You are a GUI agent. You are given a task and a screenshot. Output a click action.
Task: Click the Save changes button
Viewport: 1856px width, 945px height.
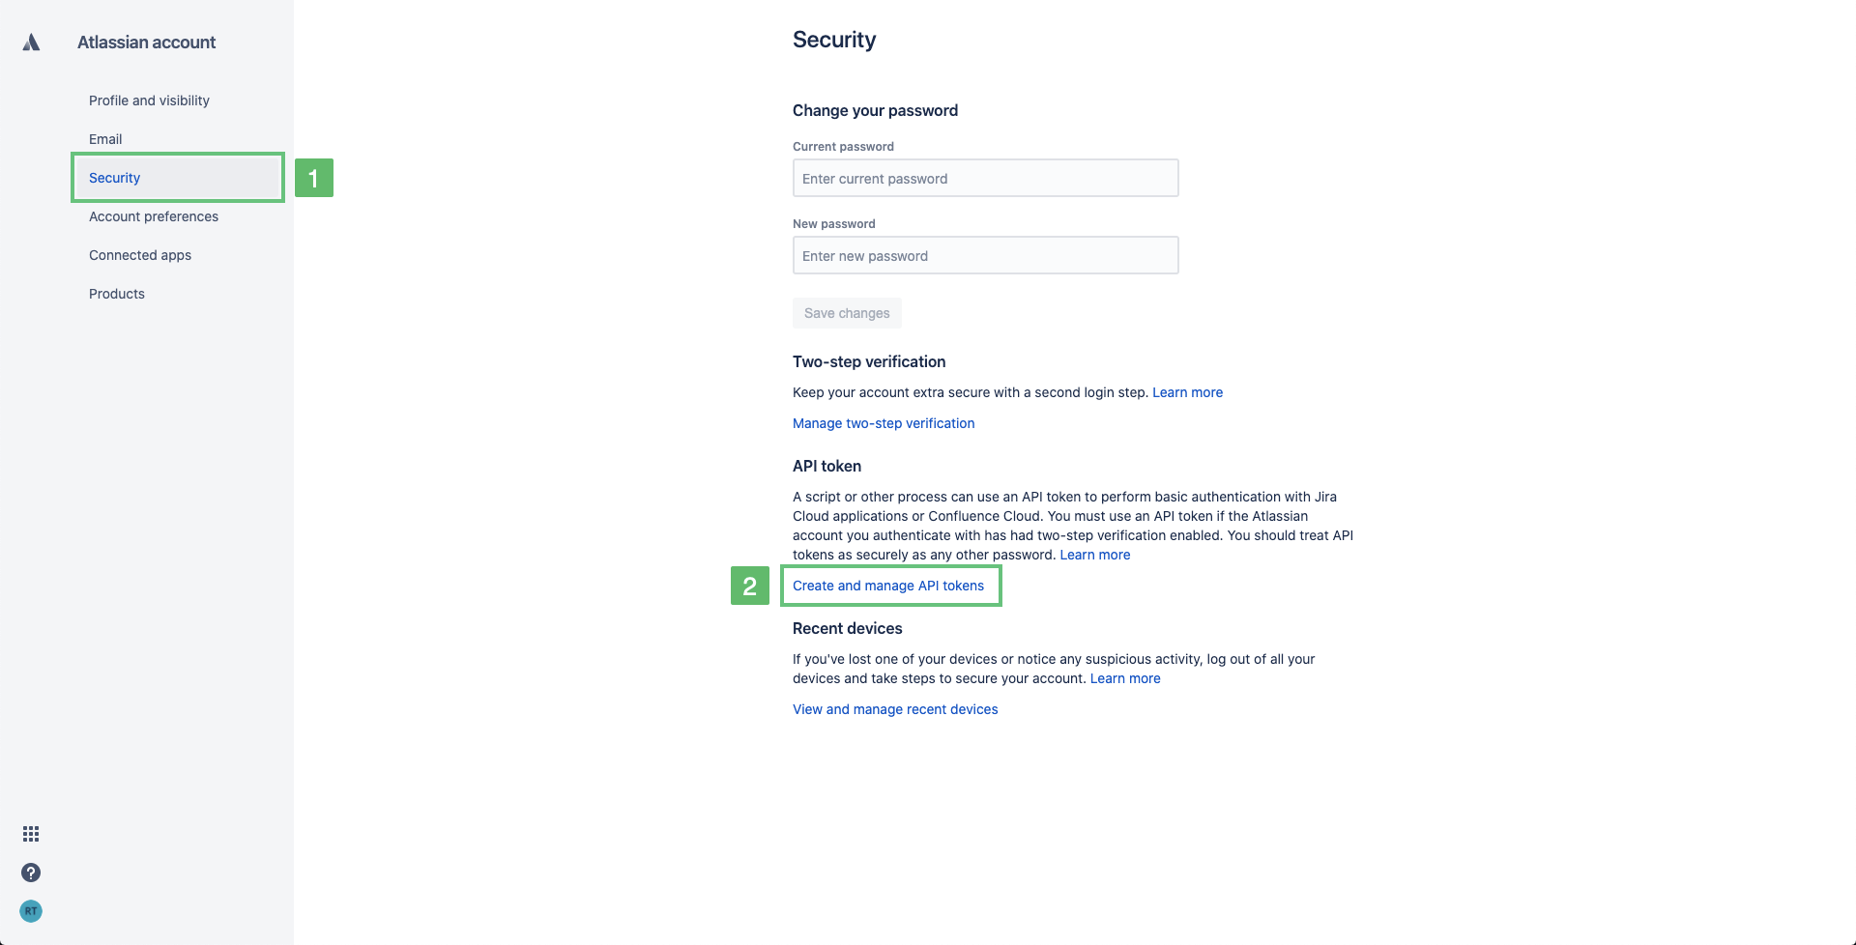click(847, 313)
